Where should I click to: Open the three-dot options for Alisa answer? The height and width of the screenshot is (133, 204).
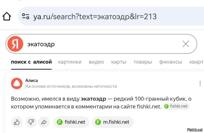[200, 84]
